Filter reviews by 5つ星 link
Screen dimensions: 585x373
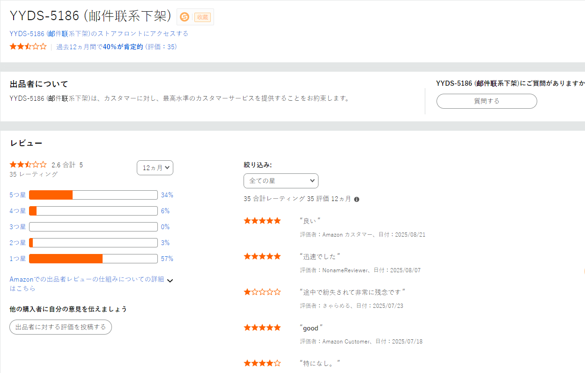coord(18,195)
